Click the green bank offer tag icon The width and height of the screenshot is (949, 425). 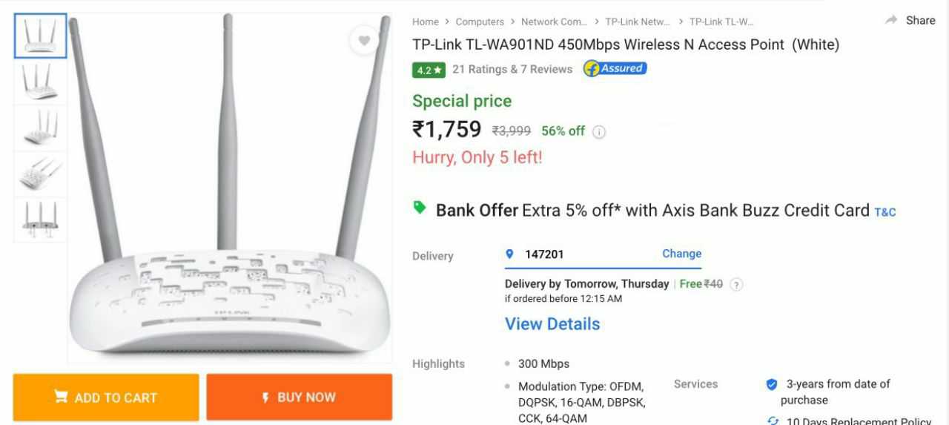(420, 208)
